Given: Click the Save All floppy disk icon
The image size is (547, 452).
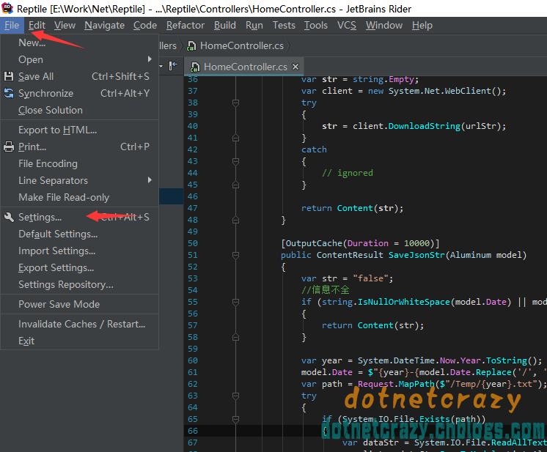Looking at the screenshot, I should click(9, 76).
